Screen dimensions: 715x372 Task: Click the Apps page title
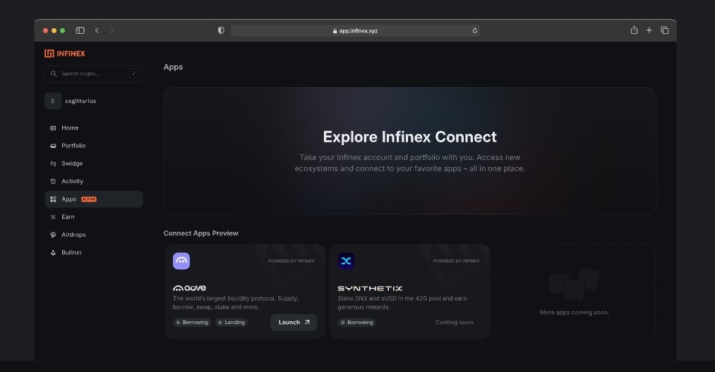[x=173, y=67]
